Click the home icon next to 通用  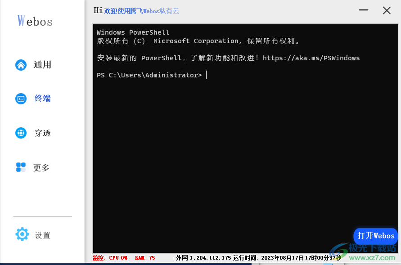pos(21,65)
